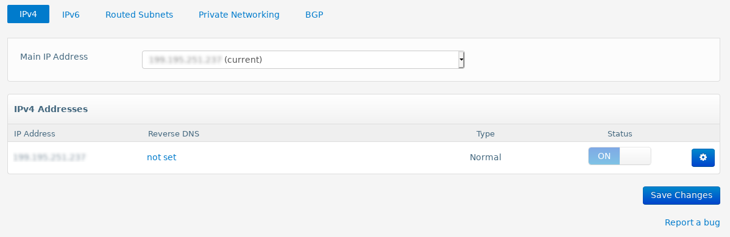Go to the Private Networking tab
Screen dimensions: 730x237
tap(239, 15)
